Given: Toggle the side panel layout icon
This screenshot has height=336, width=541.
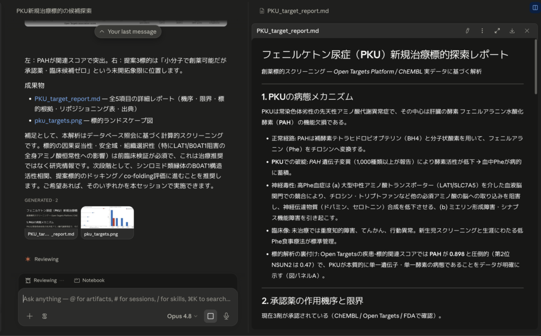Looking at the screenshot, I should click(x=535, y=7).
